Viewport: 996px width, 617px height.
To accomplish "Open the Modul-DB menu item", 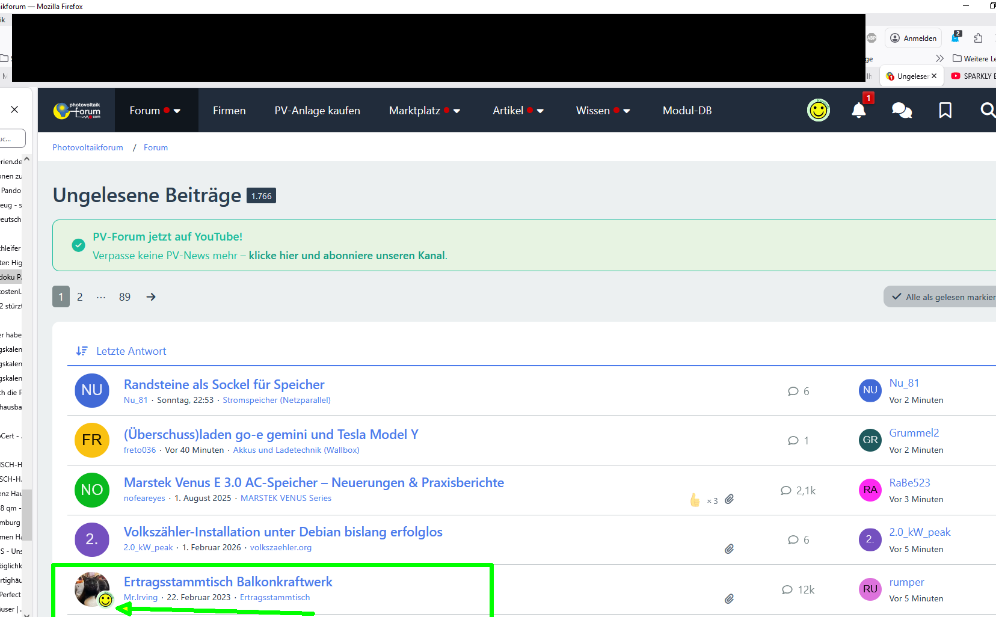I will coord(687,111).
